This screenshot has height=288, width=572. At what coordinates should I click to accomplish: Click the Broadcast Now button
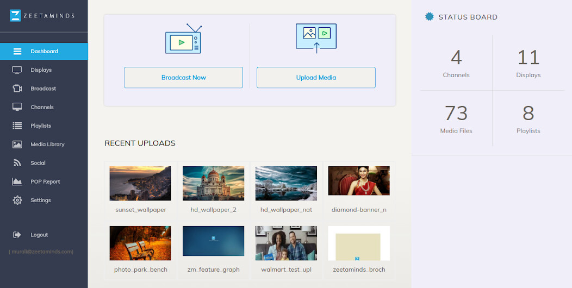coord(183,77)
